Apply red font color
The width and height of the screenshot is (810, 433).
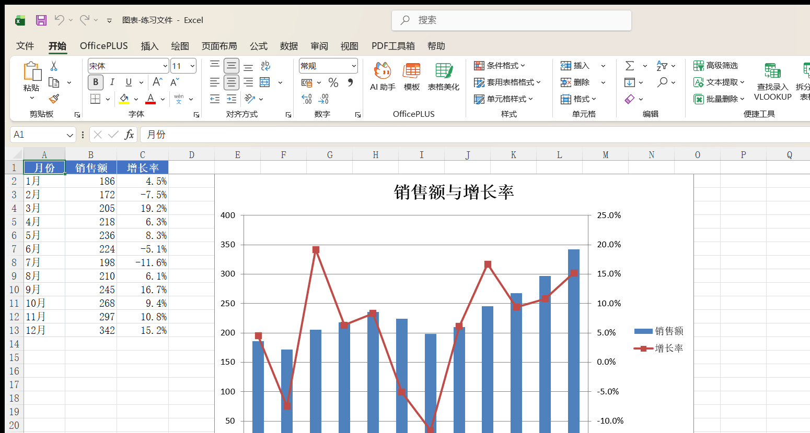click(x=151, y=99)
